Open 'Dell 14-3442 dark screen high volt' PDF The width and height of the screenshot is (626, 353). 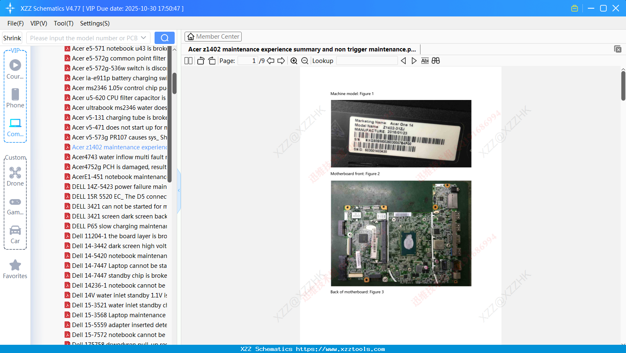click(x=116, y=246)
